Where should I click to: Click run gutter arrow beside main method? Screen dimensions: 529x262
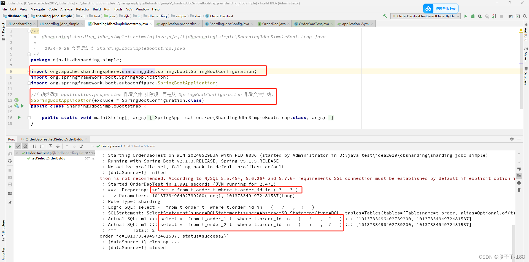[19, 117]
